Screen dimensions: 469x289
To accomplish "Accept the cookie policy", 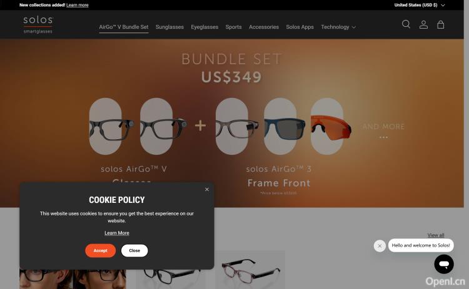I will [100, 250].
